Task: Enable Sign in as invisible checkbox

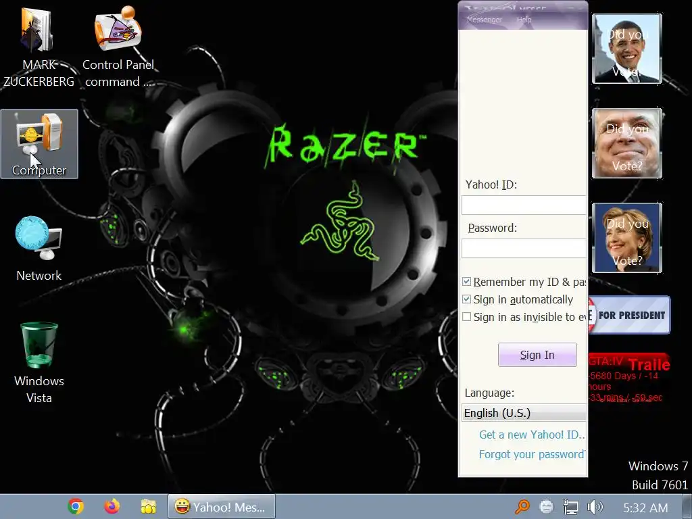Action: [466, 317]
